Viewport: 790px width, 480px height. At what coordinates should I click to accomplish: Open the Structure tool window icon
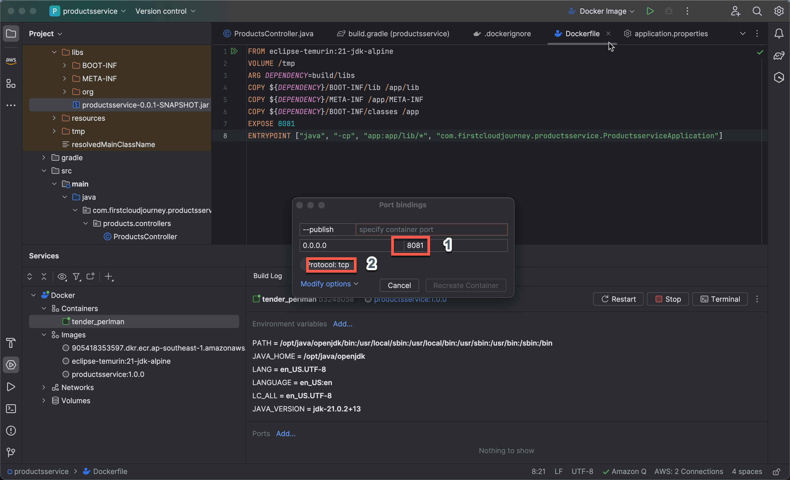(x=11, y=84)
